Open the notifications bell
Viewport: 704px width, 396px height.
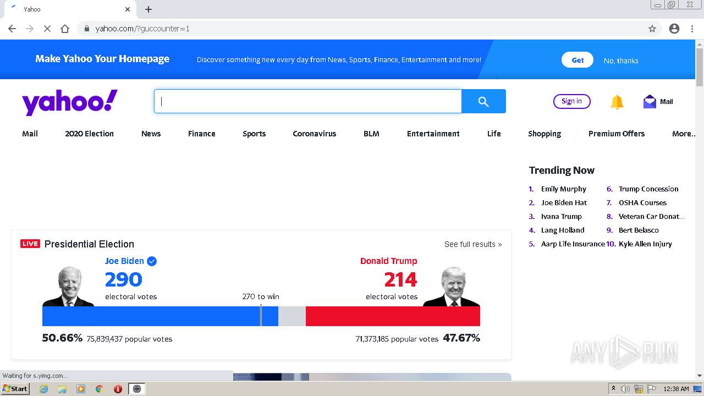(x=617, y=102)
